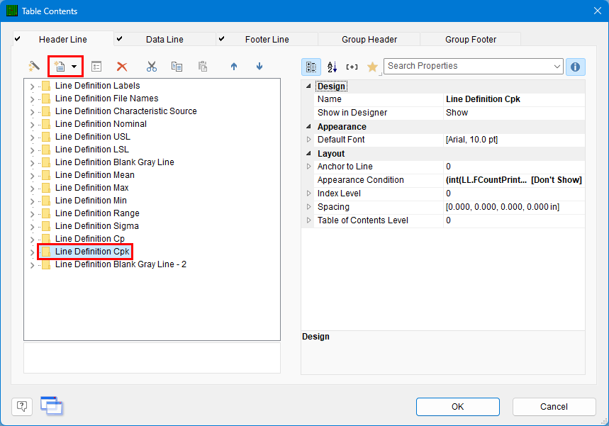
Task: Click the blue move down arrow
Action: pyautogui.click(x=259, y=67)
